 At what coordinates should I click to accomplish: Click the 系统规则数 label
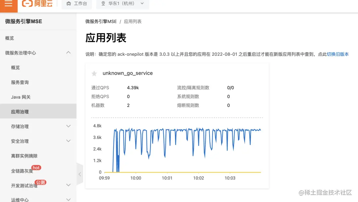188,97
